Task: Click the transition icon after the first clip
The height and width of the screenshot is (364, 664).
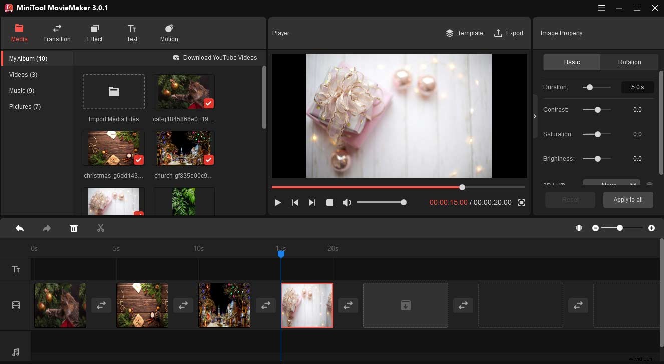Action: point(101,305)
